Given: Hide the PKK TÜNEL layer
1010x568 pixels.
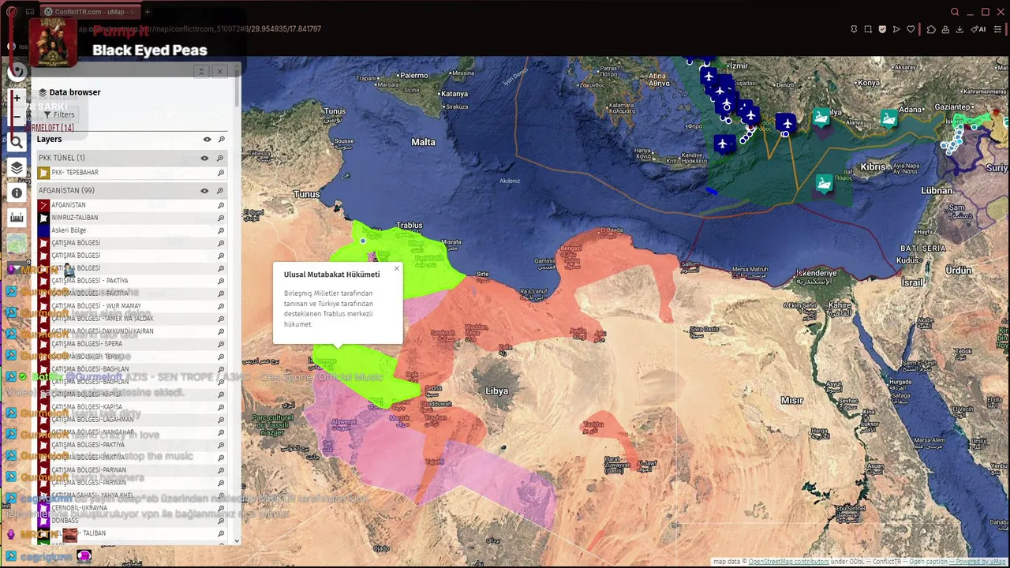Looking at the screenshot, I should coord(204,158).
